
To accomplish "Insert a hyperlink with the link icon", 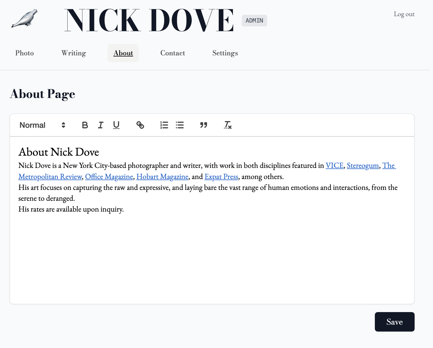I will click(140, 125).
